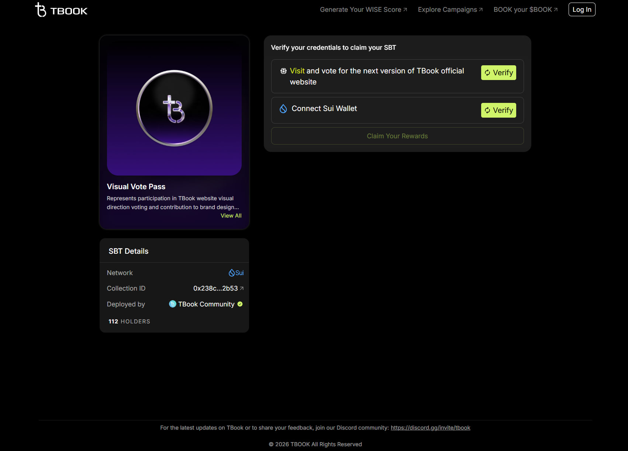Click the globe icon beside Visit task
628x451 pixels.
pos(283,71)
